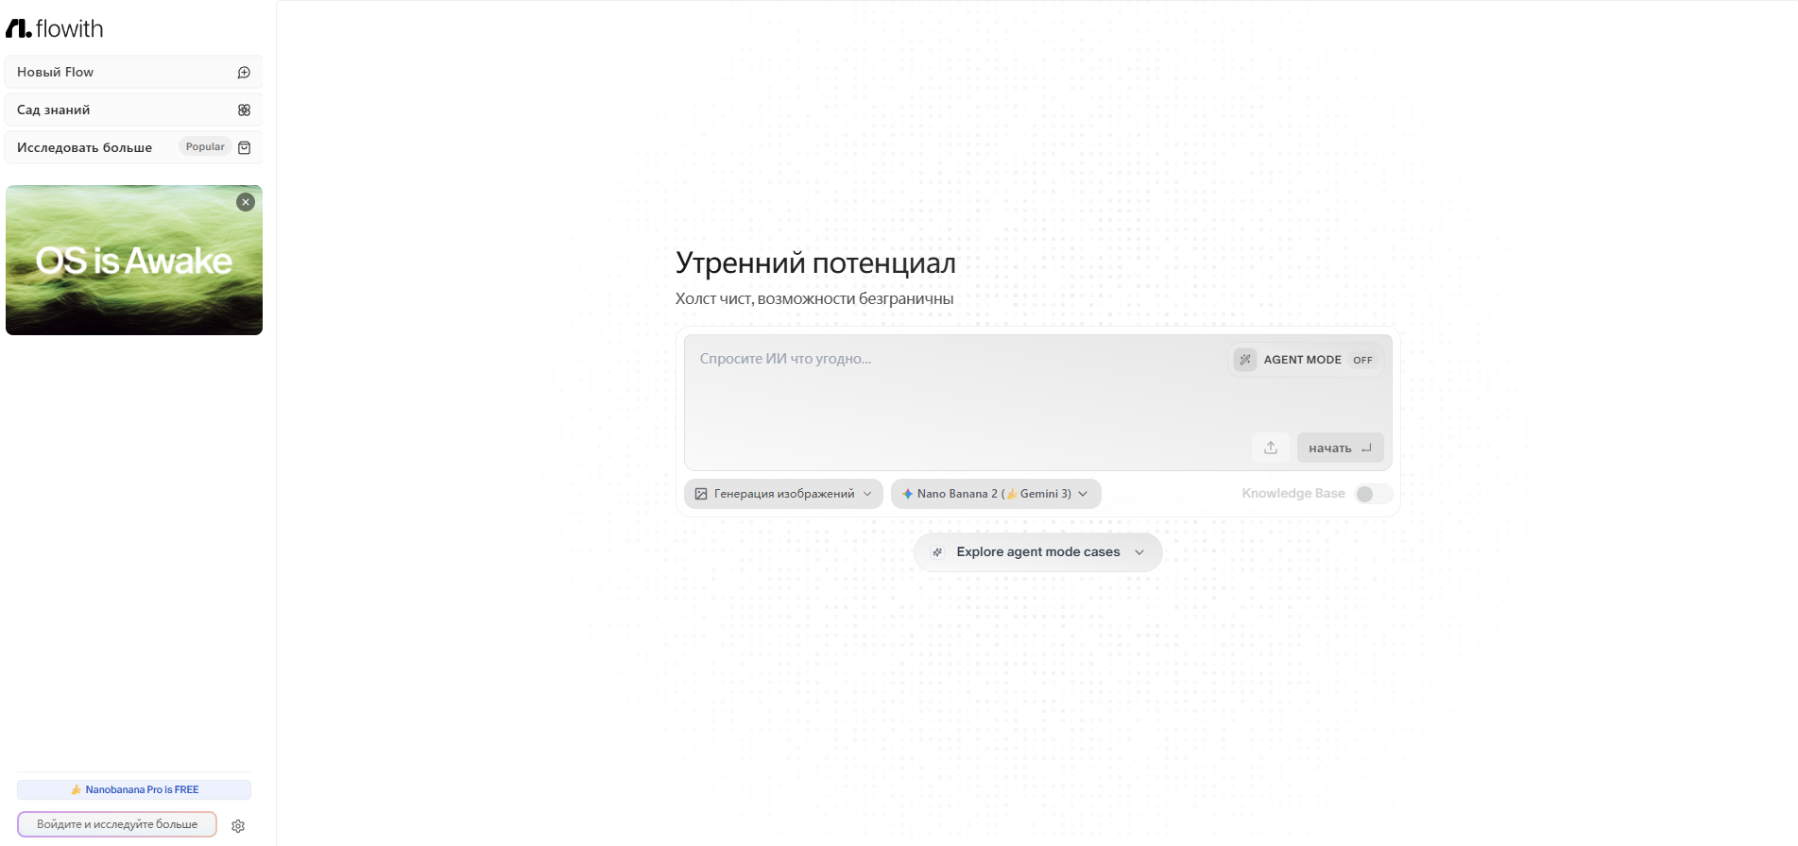
Task: Click the flowith logo
Action: pos(55,28)
